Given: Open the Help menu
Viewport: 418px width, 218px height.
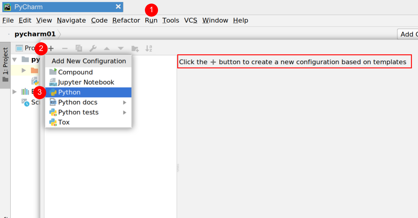Looking at the screenshot, I should (x=241, y=20).
